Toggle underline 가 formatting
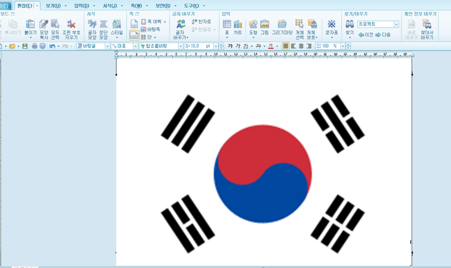The image size is (451, 268). pos(246,46)
